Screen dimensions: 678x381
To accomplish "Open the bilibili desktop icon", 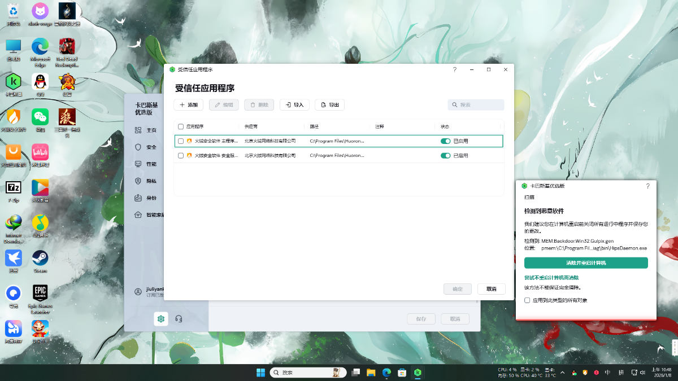I will pos(40,155).
